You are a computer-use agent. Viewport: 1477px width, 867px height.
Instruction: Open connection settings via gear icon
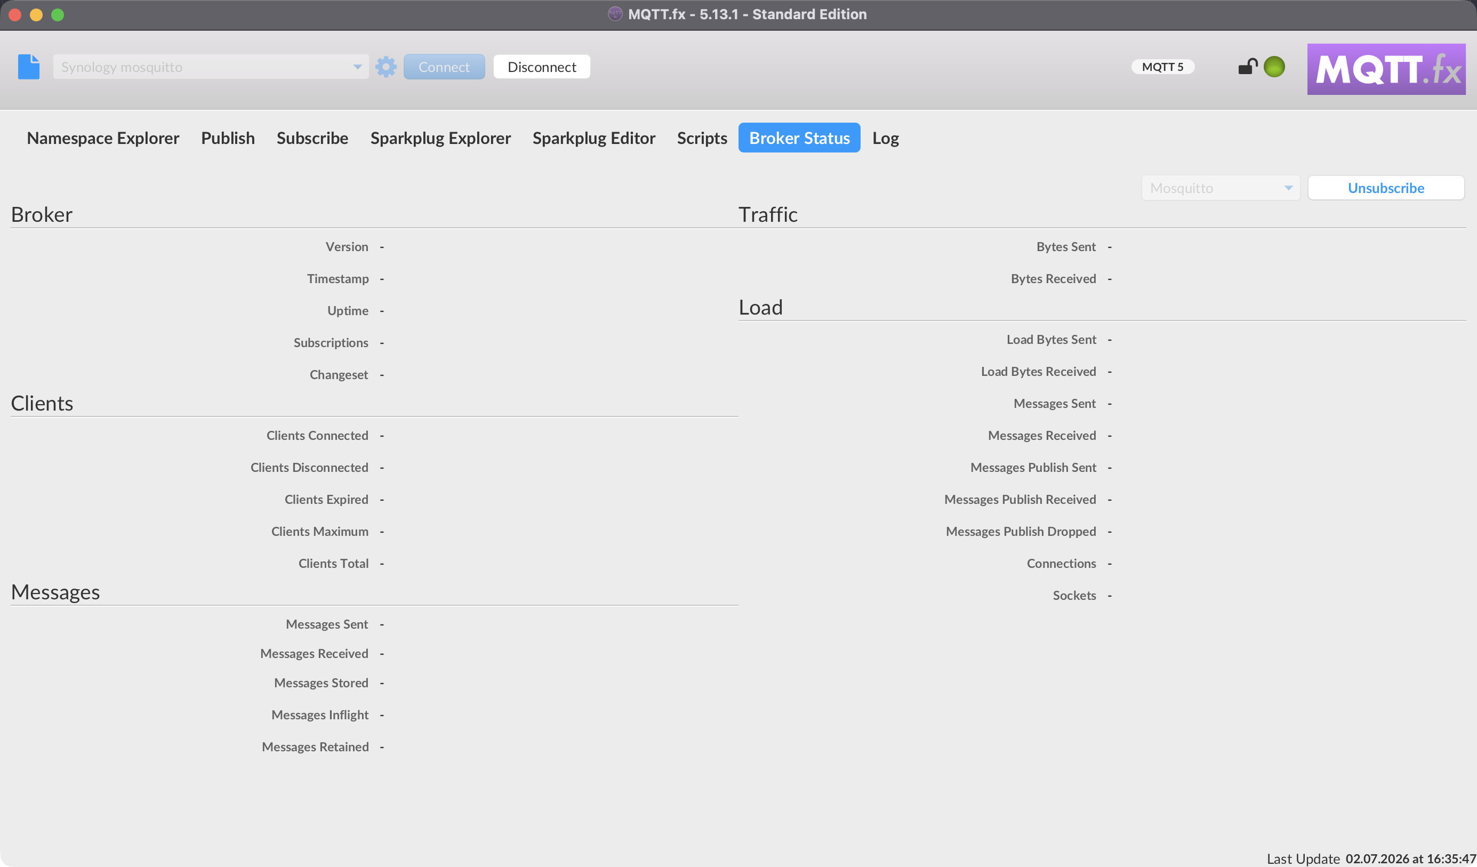click(x=386, y=67)
